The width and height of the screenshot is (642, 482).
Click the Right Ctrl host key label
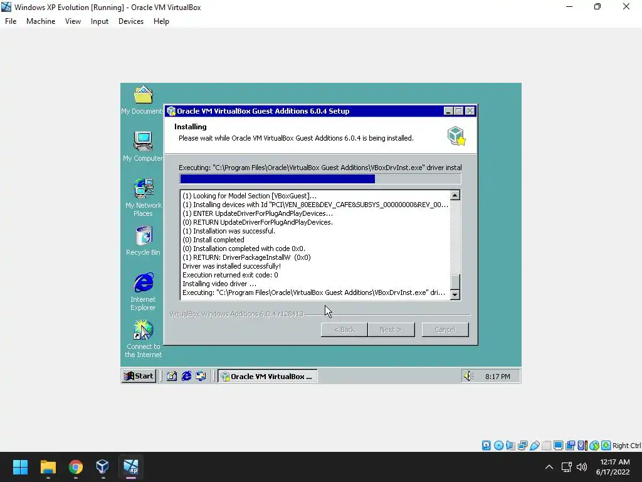click(626, 446)
